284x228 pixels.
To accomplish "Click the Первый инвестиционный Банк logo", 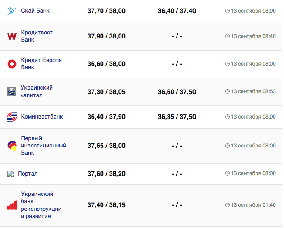I will point(12,146).
